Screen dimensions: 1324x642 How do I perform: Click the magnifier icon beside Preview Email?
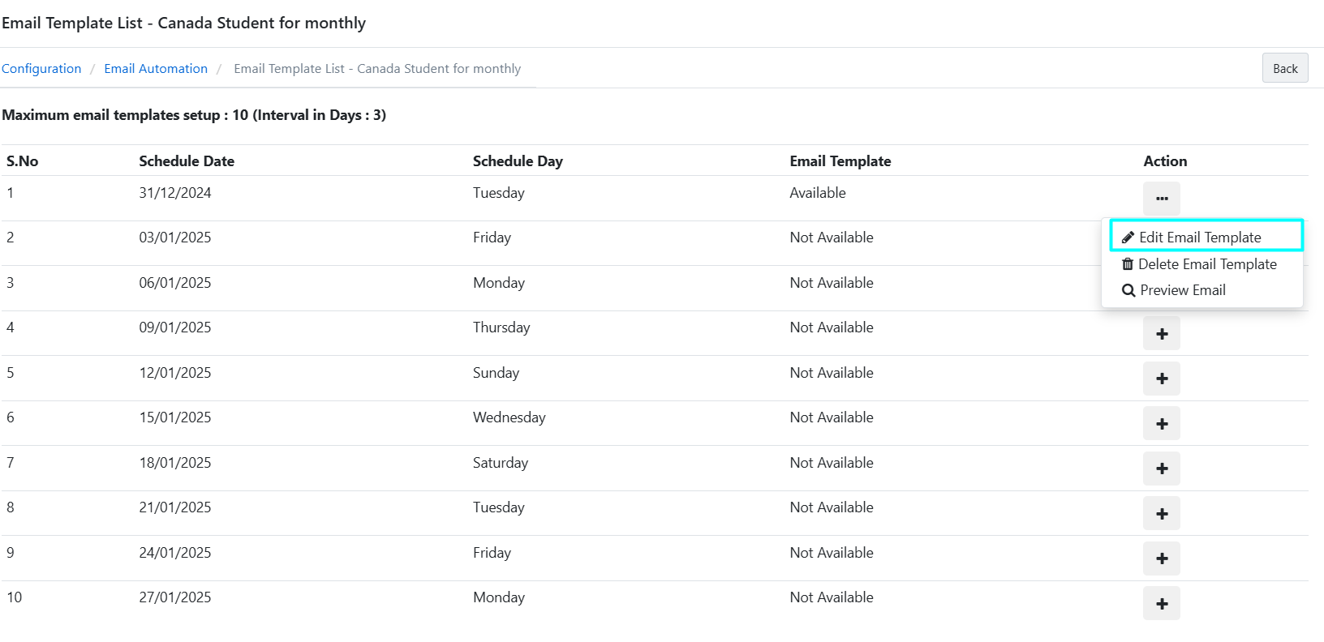tap(1128, 290)
